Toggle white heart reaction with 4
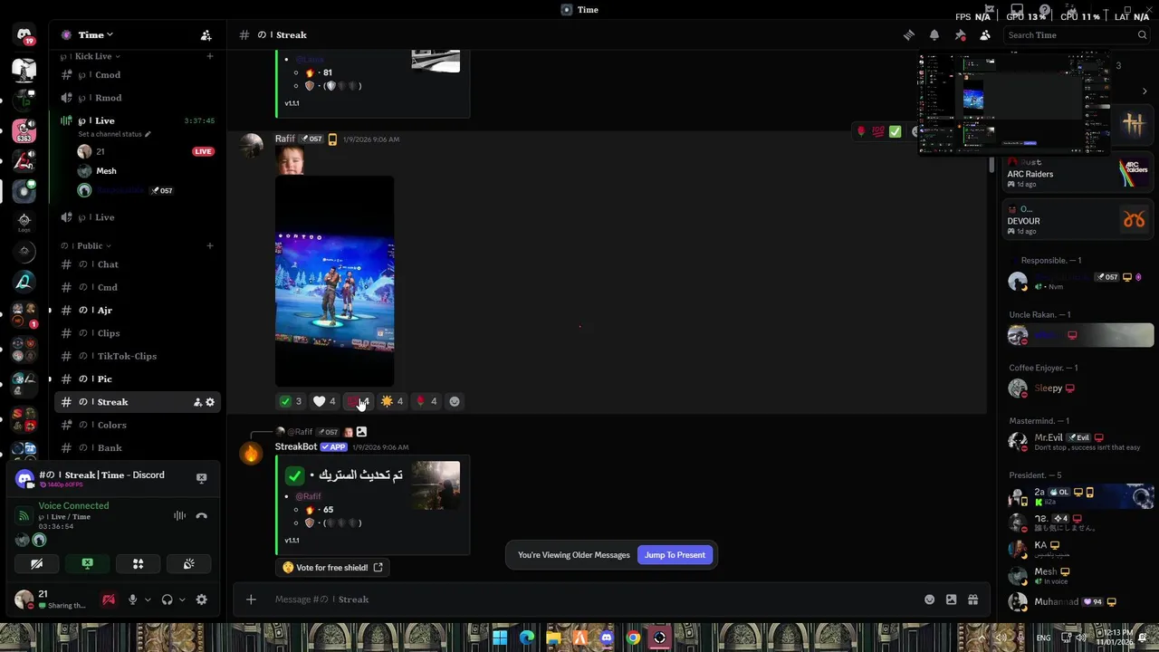Screen dimensions: 1159x652 (324, 401)
